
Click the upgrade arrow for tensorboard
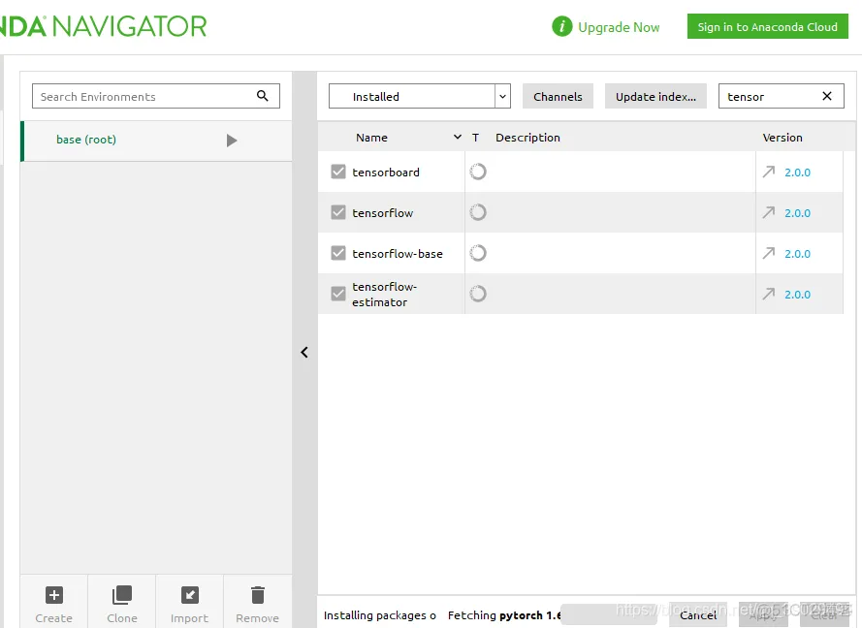[x=769, y=172]
